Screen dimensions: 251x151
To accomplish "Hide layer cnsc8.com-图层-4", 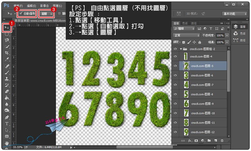I will tap(175, 57).
